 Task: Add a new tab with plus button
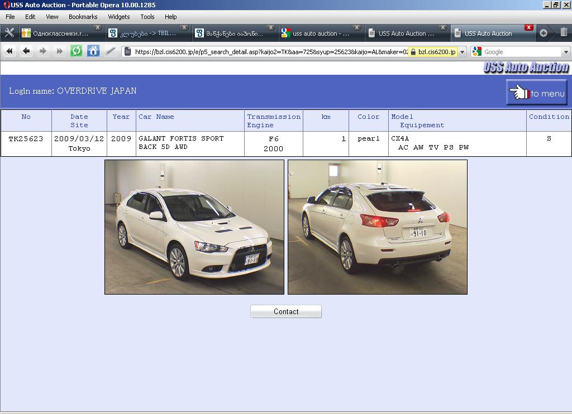click(x=543, y=33)
